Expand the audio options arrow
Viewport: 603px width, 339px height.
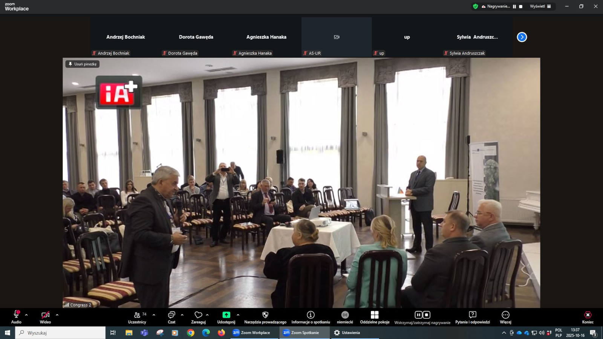[26, 315]
